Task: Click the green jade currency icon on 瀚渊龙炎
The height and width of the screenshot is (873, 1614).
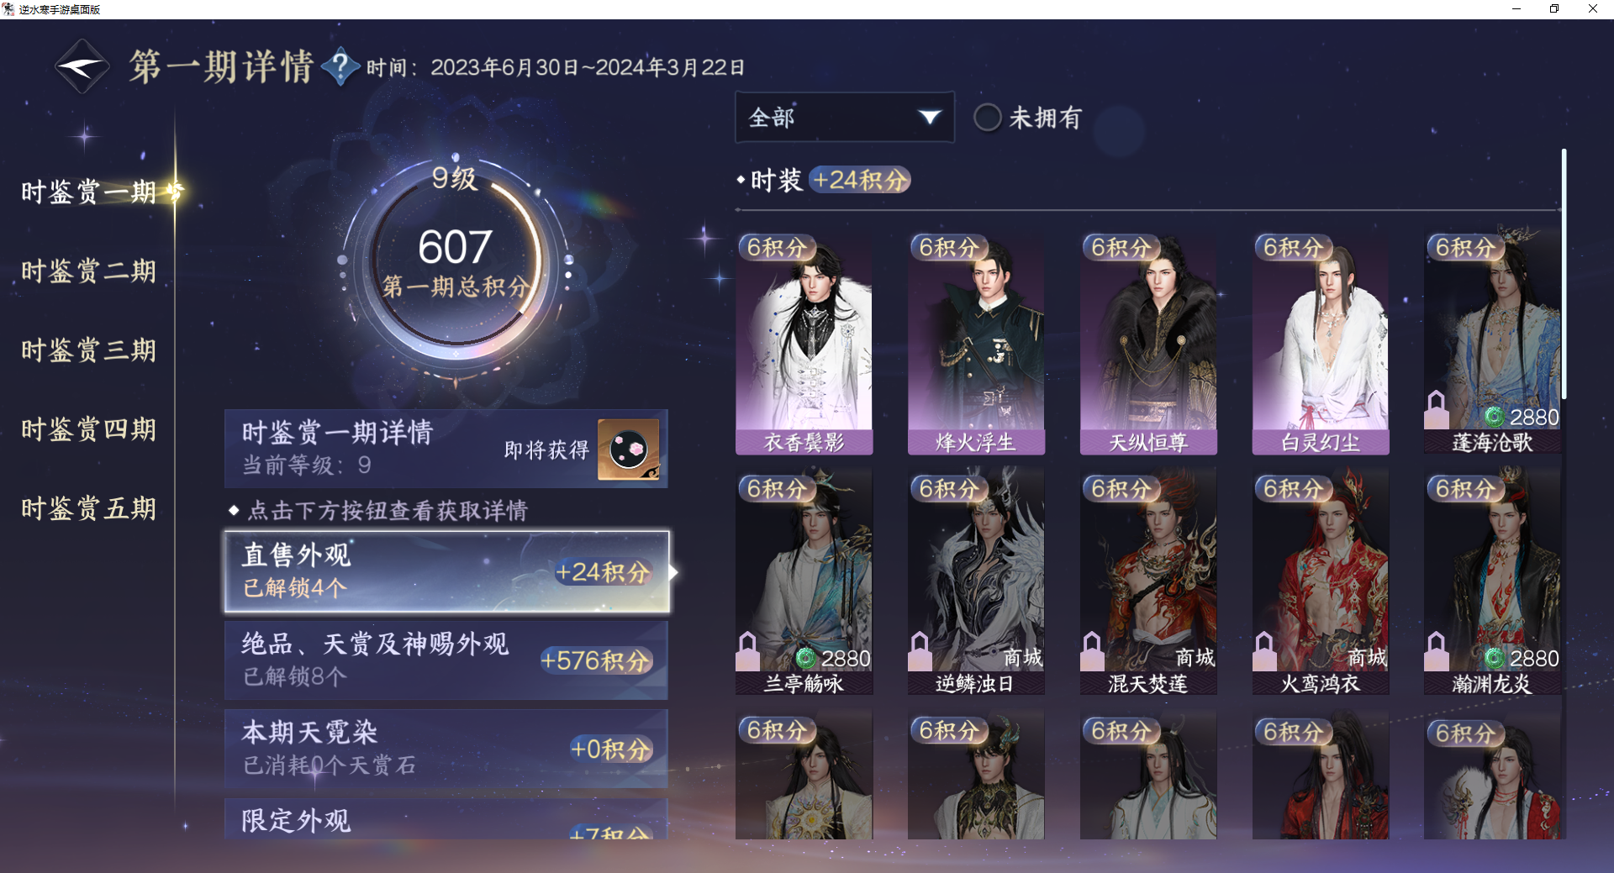Action: 1495,658
